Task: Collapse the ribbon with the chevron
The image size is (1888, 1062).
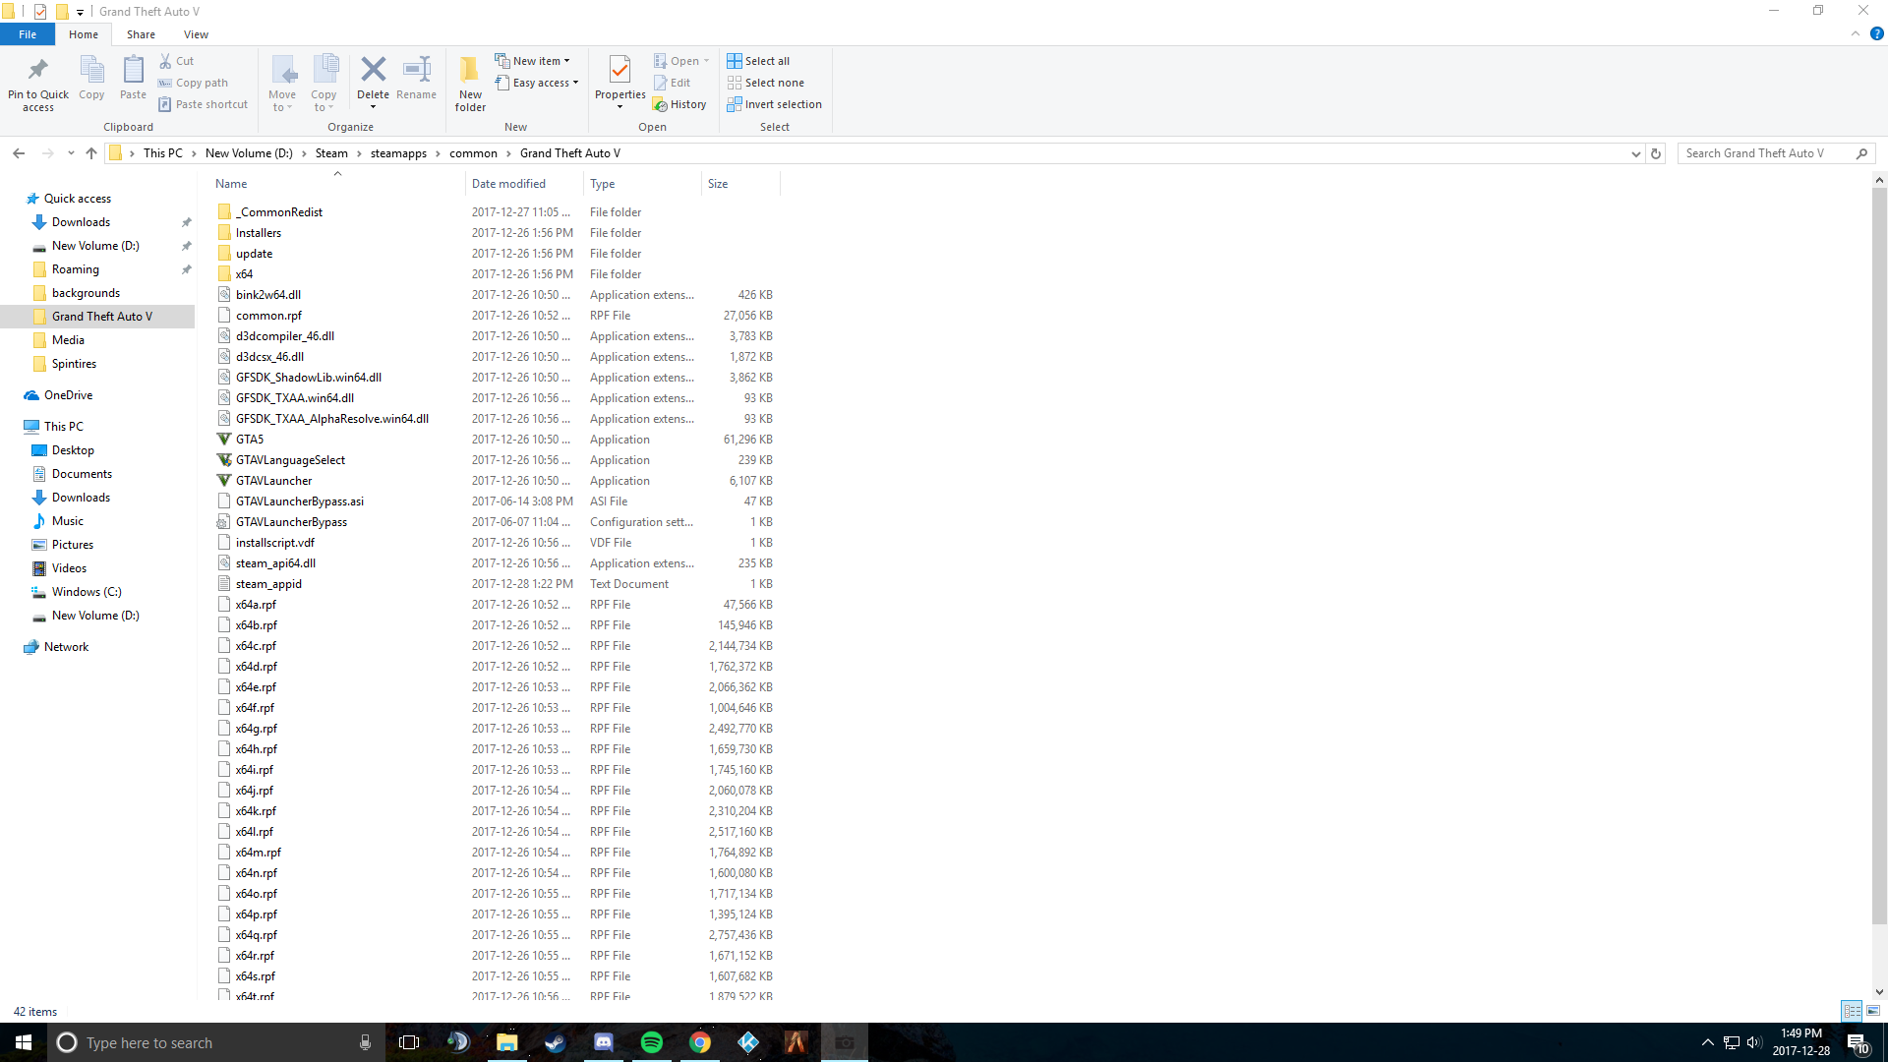Action: (x=1856, y=33)
